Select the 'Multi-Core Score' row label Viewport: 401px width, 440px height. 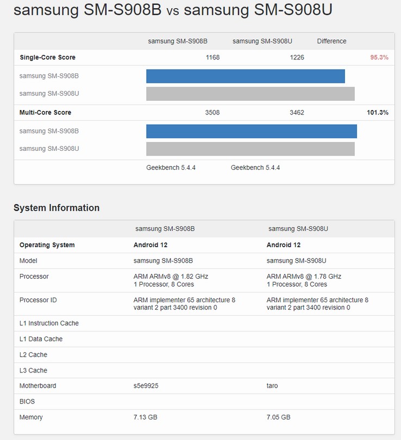[45, 113]
